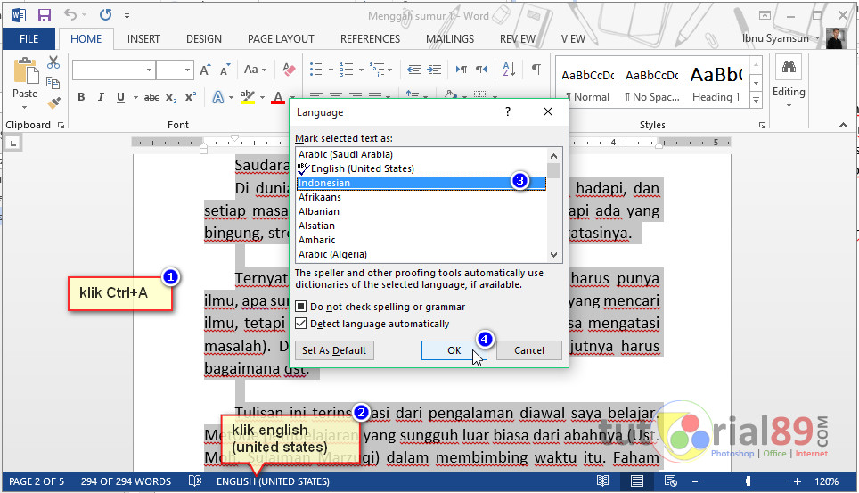This screenshot has width=859, height=493.
Task: Decrease font size with Shrink Font
Action: pyautogui.click(x=225, y=70)
